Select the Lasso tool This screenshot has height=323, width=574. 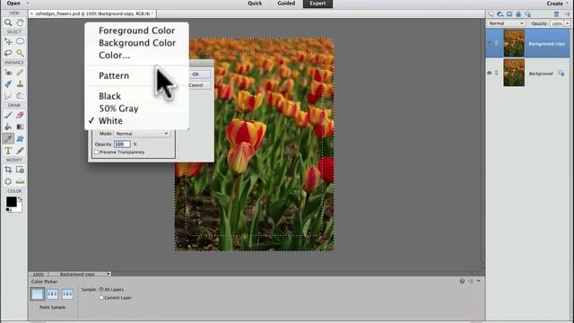coord(8,53)
